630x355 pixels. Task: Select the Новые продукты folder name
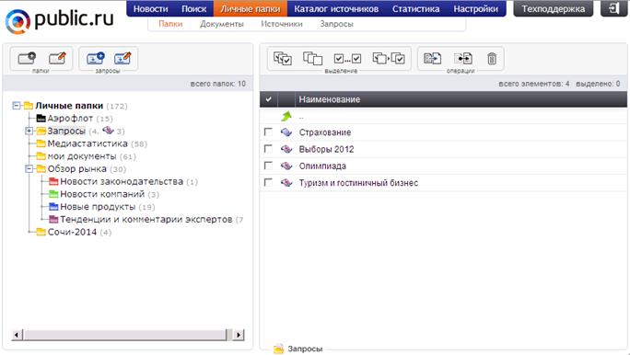[98, 207]
